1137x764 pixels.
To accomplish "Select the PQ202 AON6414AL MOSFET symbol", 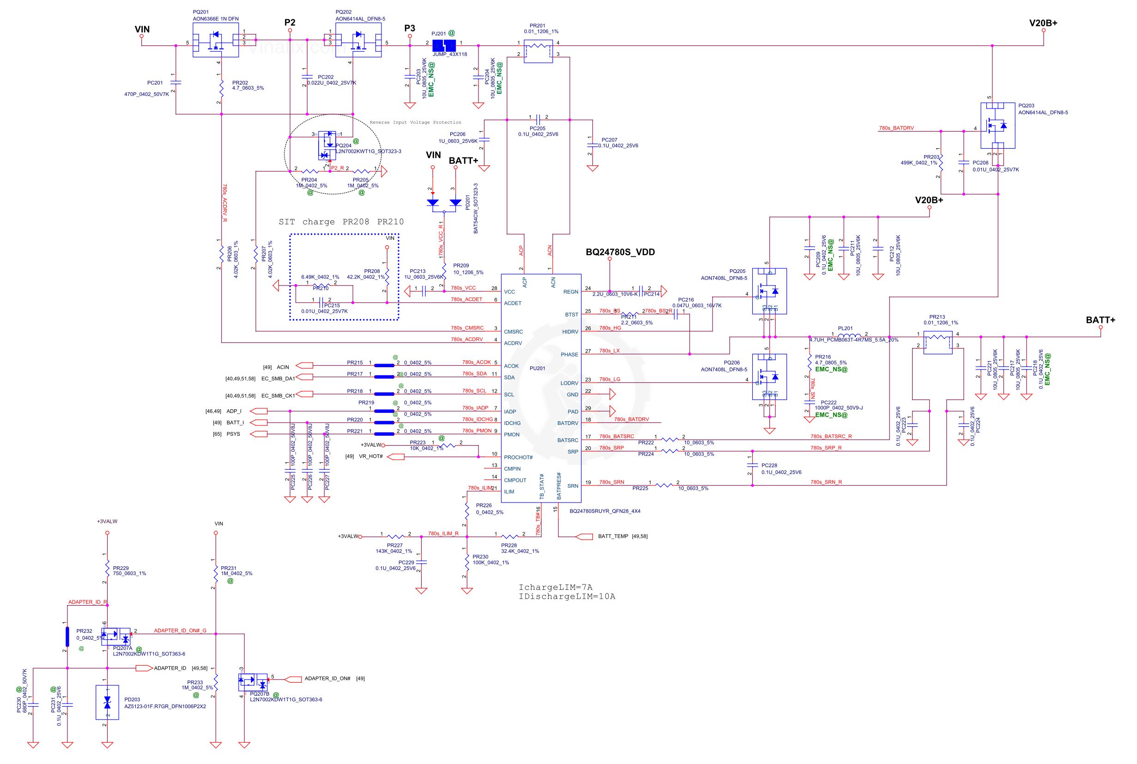I will click(x=358, y=40).
